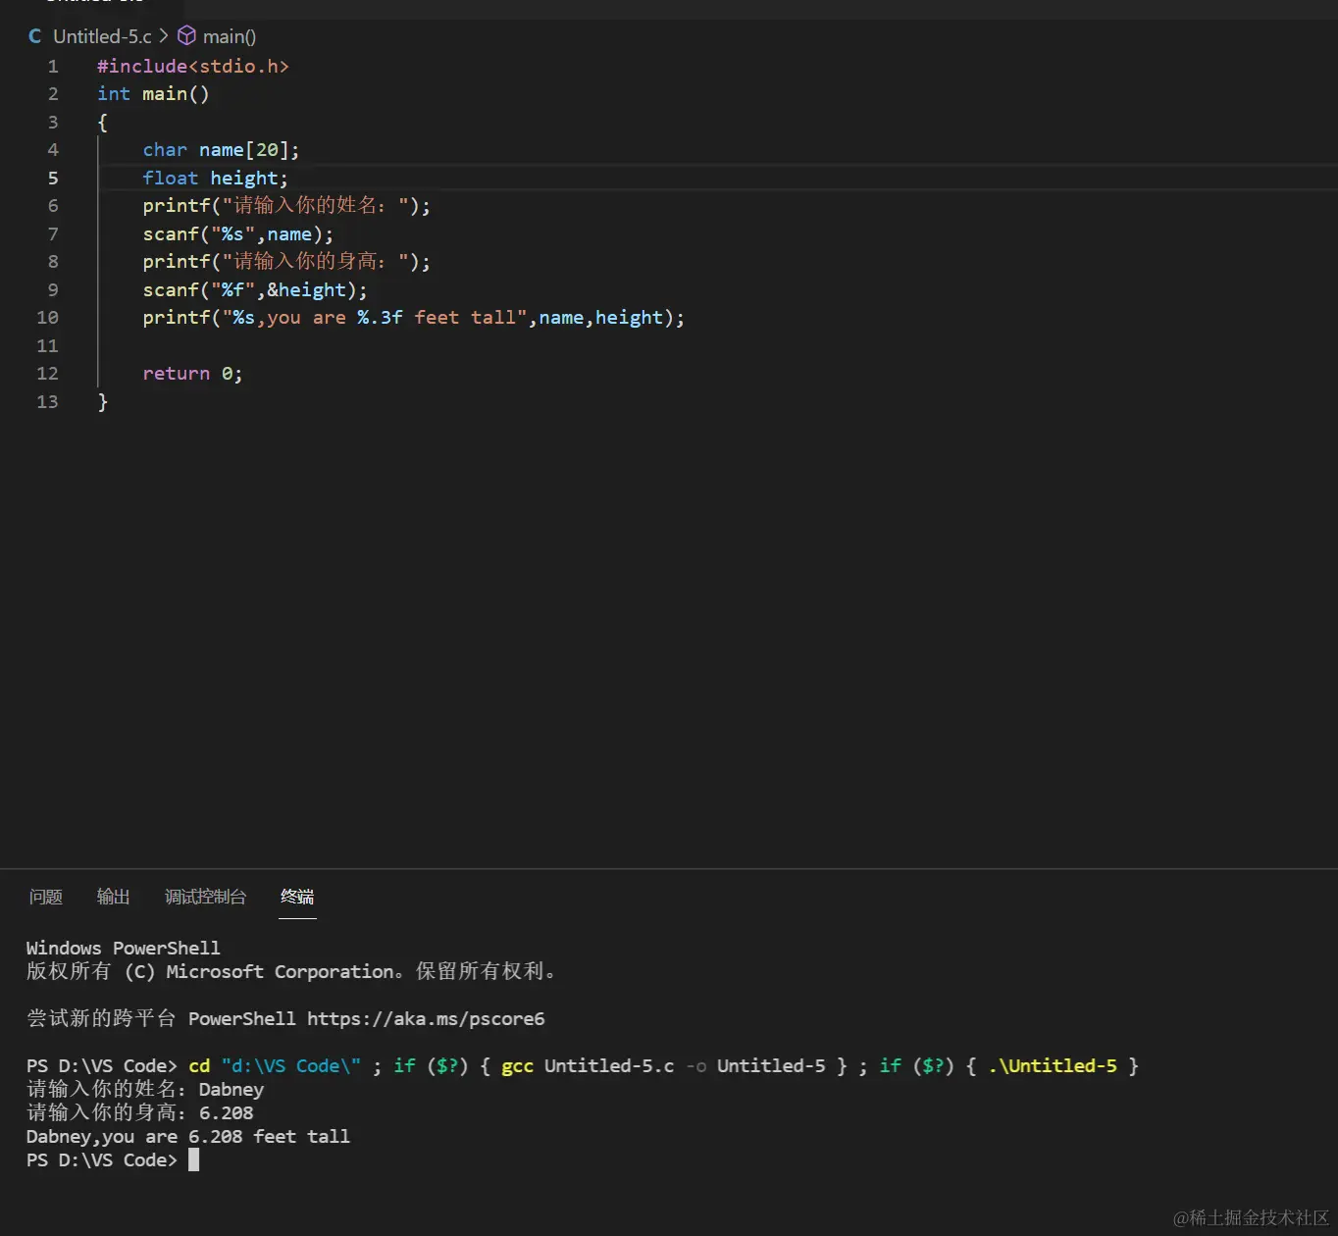Click line number 5 in the gutter

point(53,179)
